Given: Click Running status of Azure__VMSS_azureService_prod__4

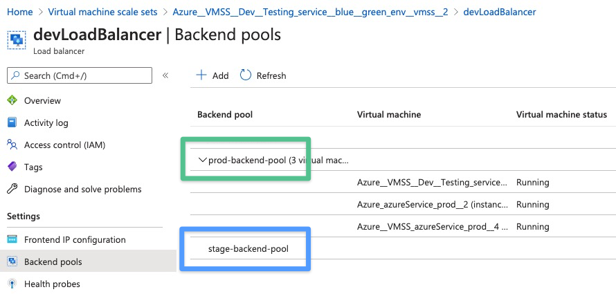Looking at the screenshot, I should [x=532, y=227].
